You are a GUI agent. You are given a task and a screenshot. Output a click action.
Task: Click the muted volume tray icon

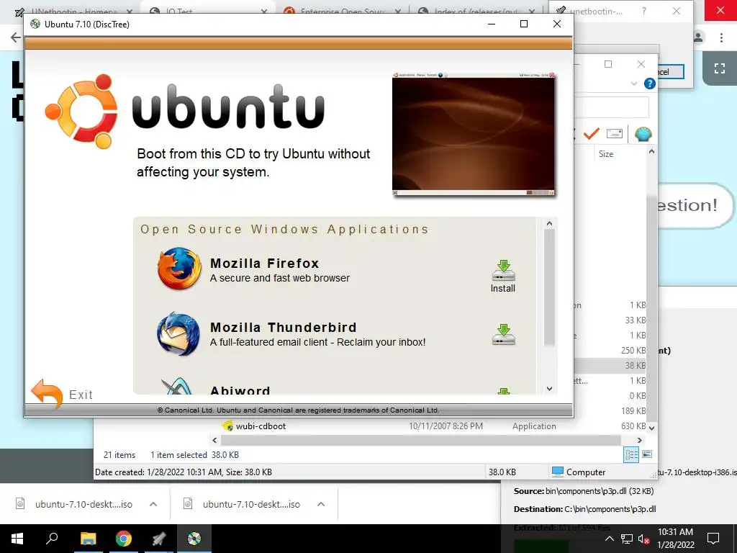tap(643, 539)
